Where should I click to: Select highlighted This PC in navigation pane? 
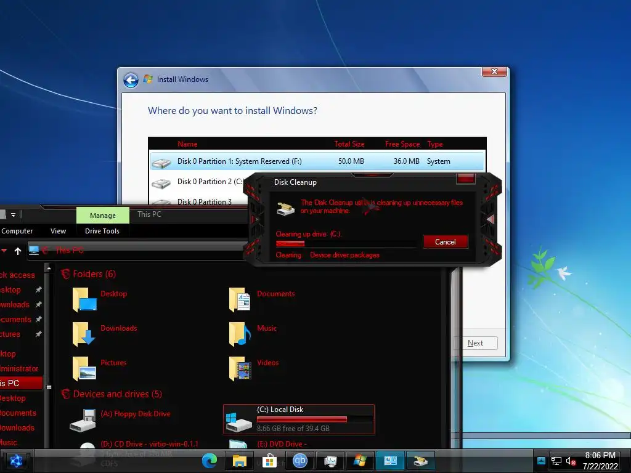pos(21,383)
